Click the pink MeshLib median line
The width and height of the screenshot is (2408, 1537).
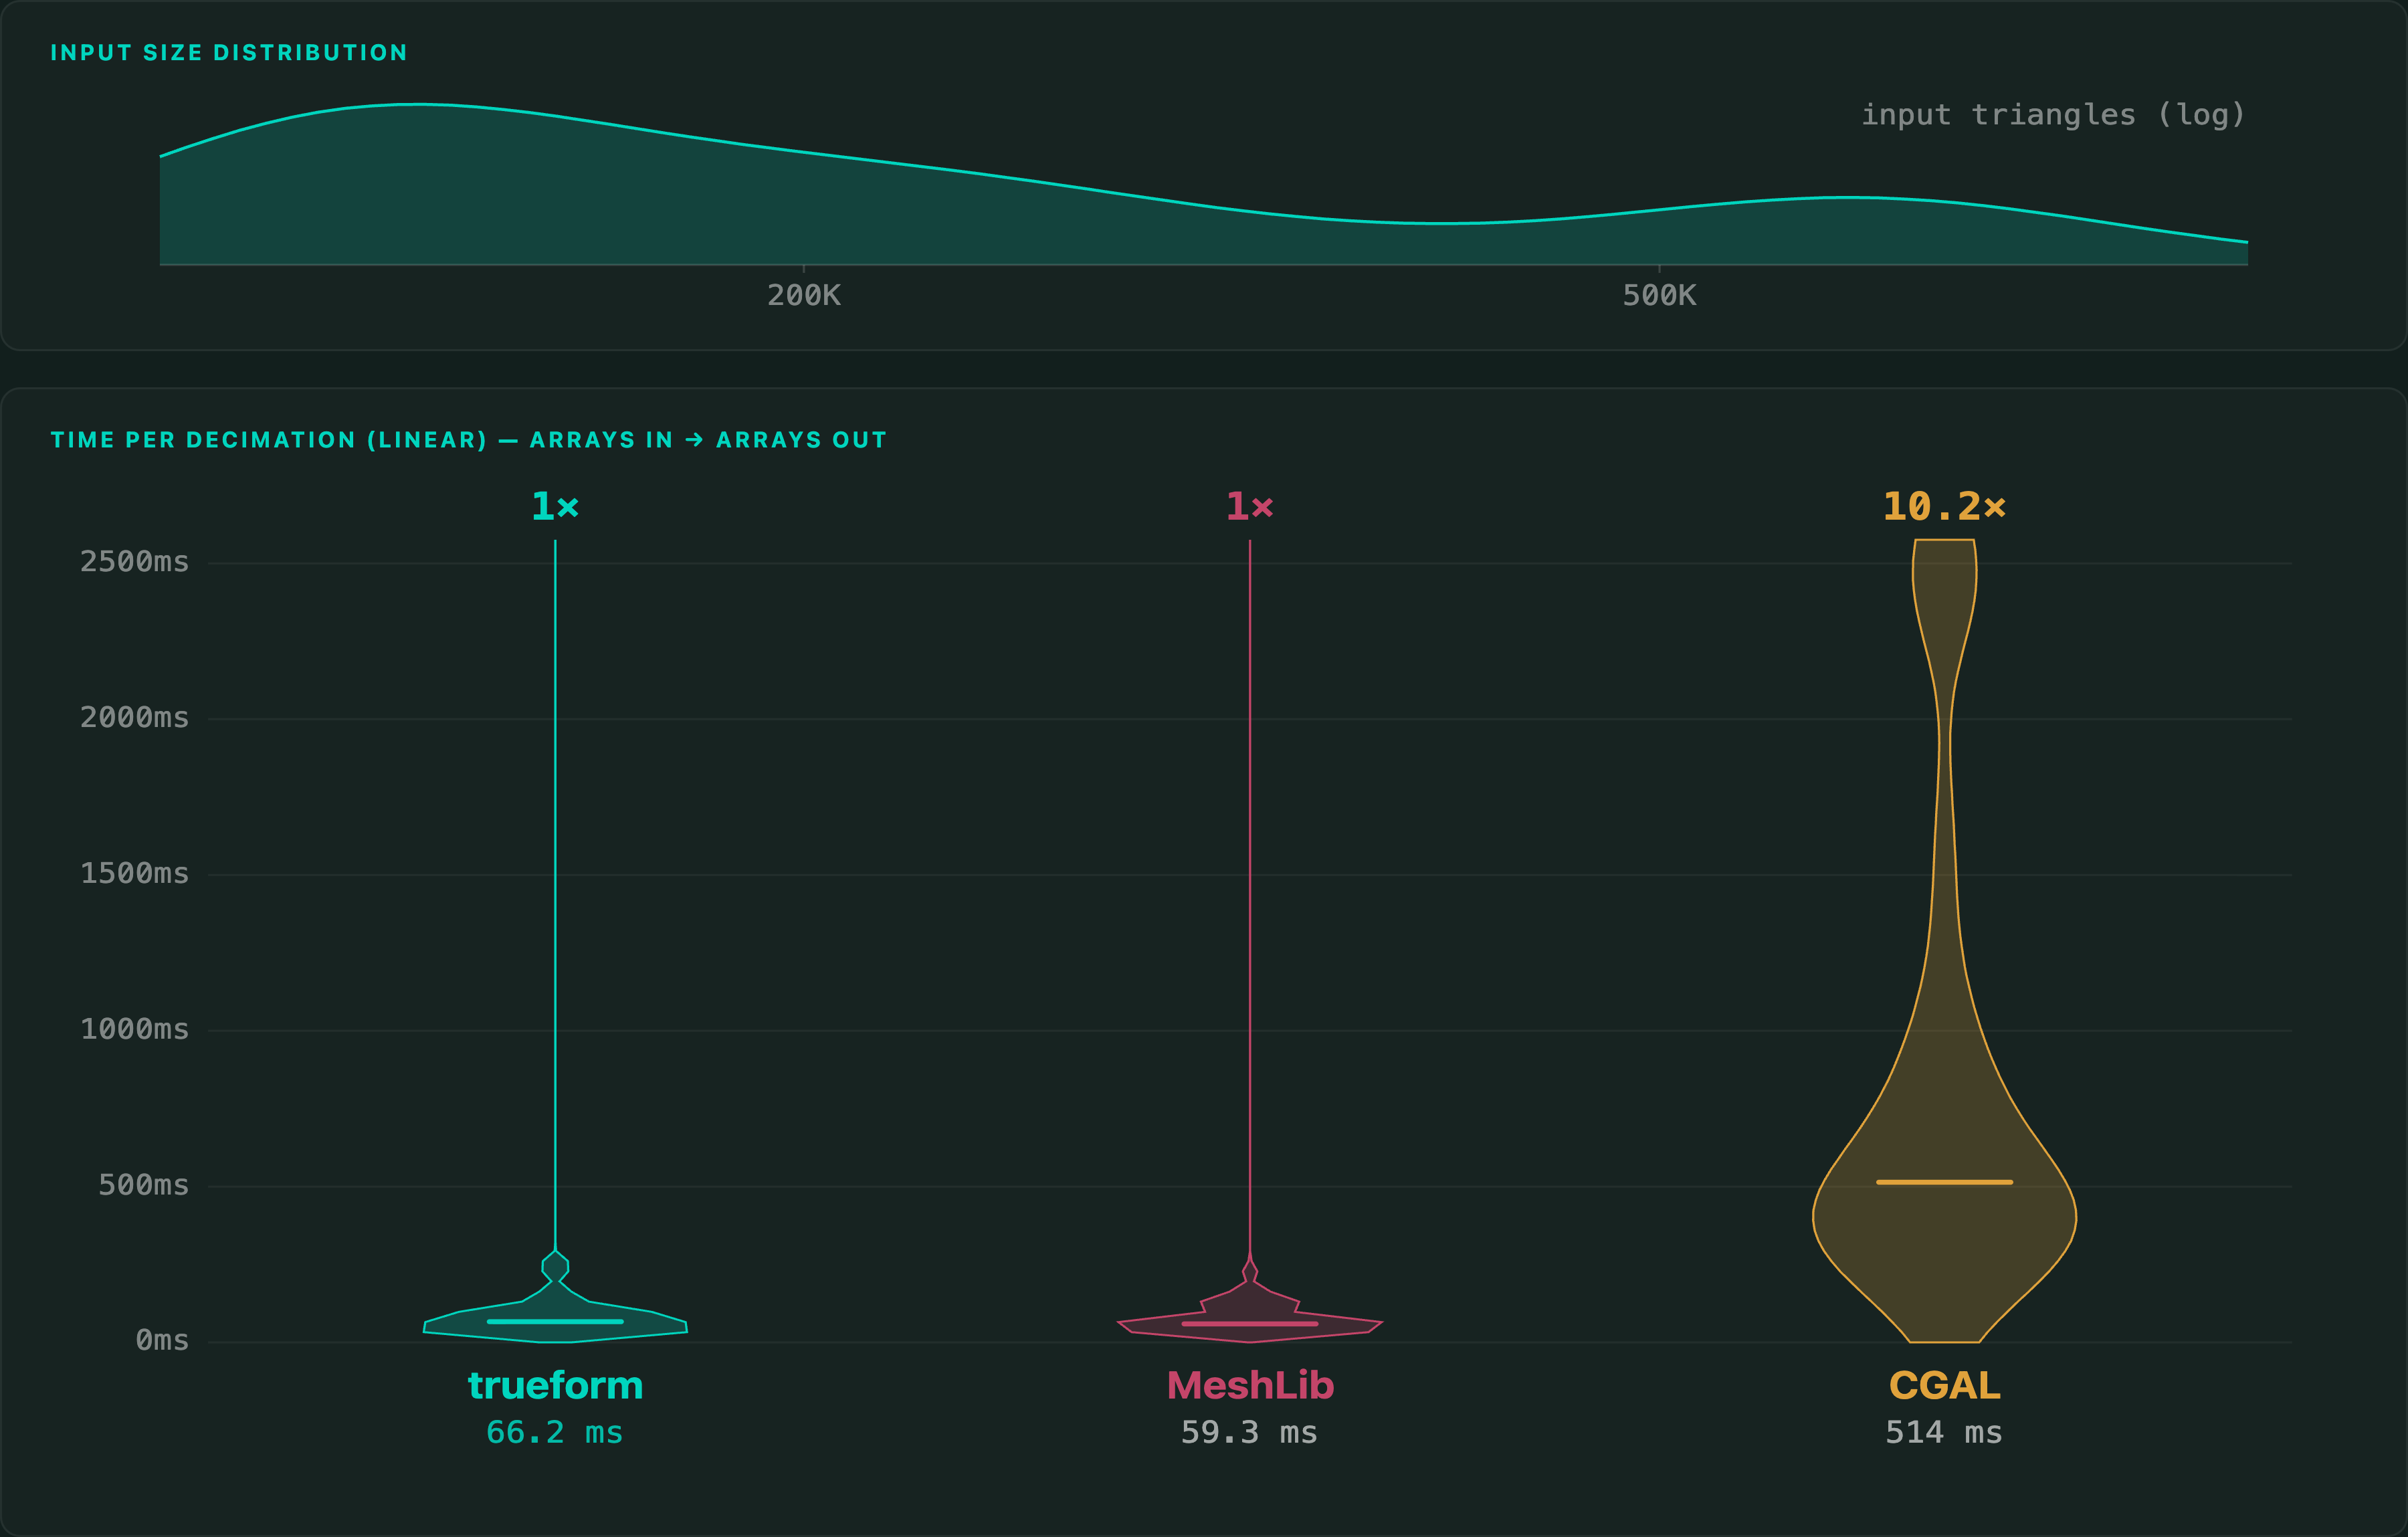click(x=1250, y=1324)
